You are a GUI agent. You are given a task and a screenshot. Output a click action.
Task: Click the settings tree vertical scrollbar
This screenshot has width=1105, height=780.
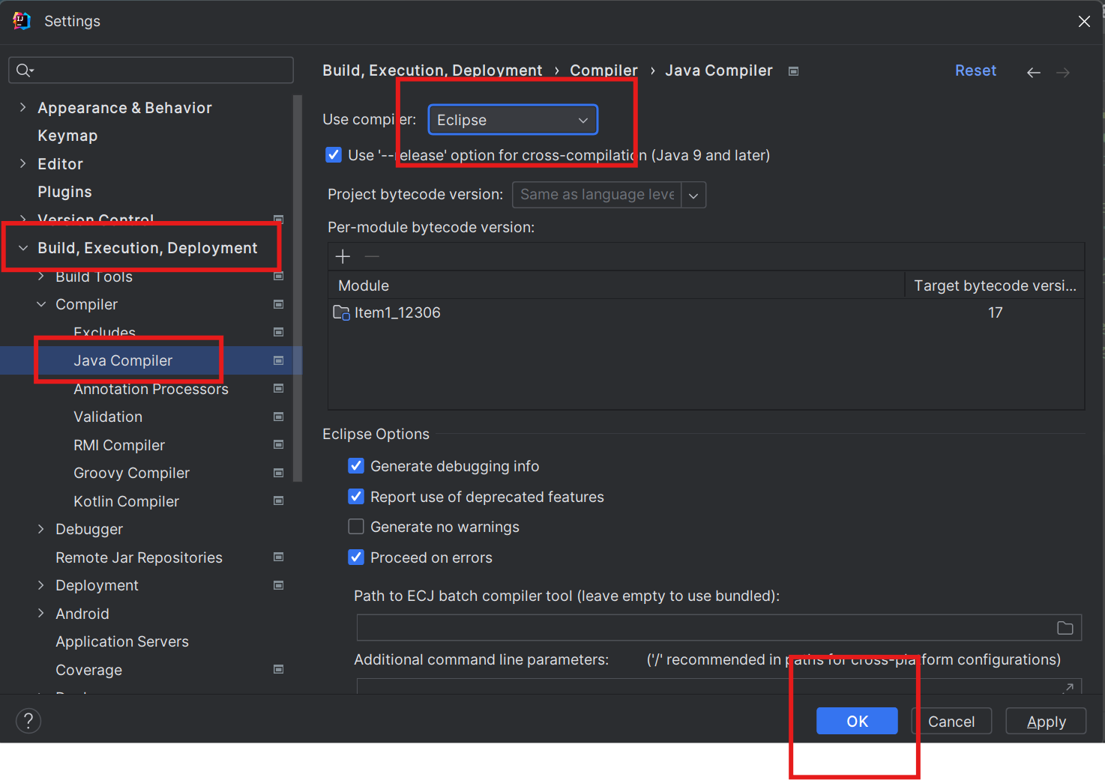(x=298, y=288)
